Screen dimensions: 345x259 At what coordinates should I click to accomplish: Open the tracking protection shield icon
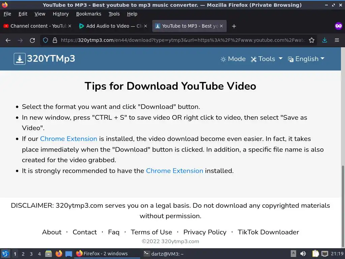tap(45, 40)
